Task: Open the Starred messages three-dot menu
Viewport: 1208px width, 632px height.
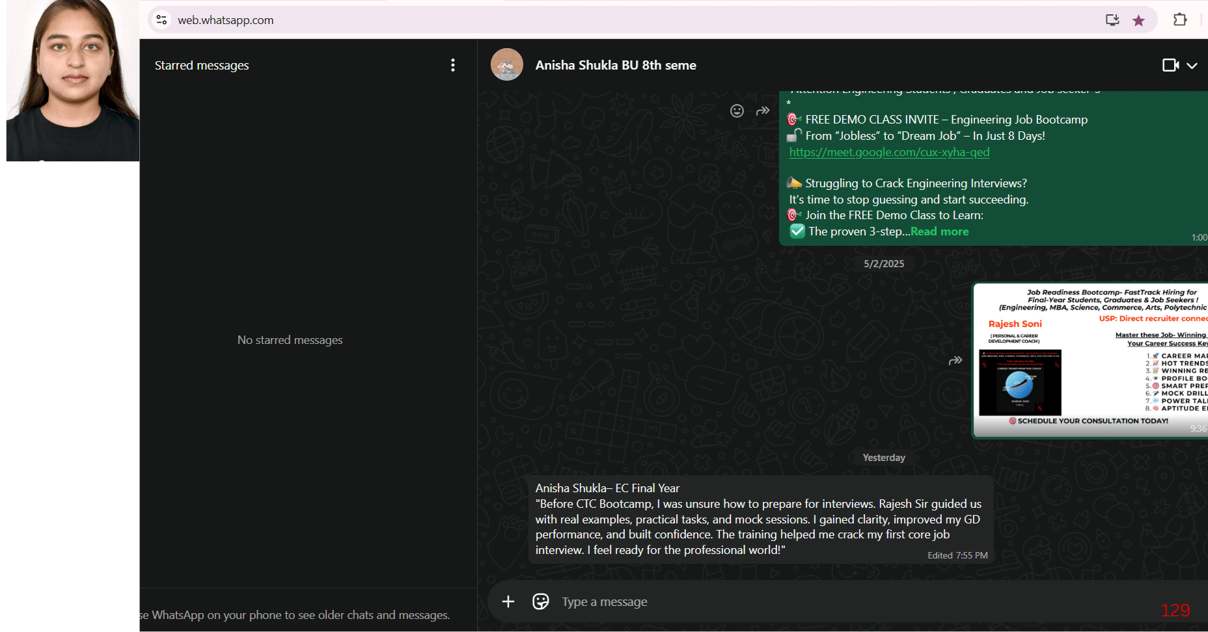Action: click(453, 65)
